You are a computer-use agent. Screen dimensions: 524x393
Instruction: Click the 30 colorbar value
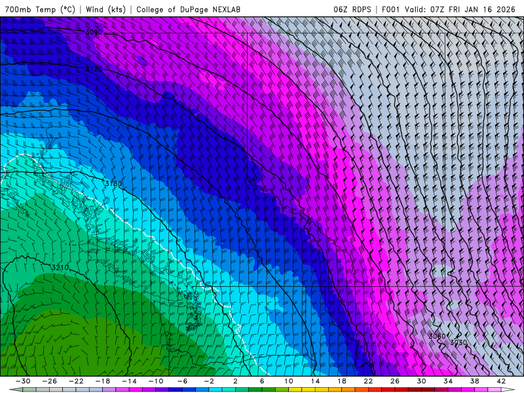point(421,381)
